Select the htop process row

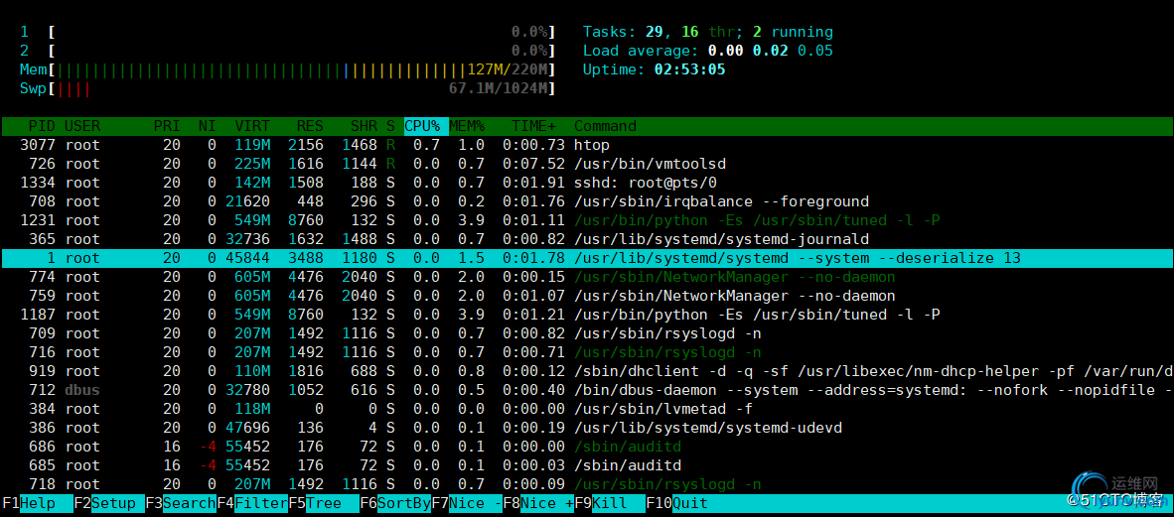[587, 145]
